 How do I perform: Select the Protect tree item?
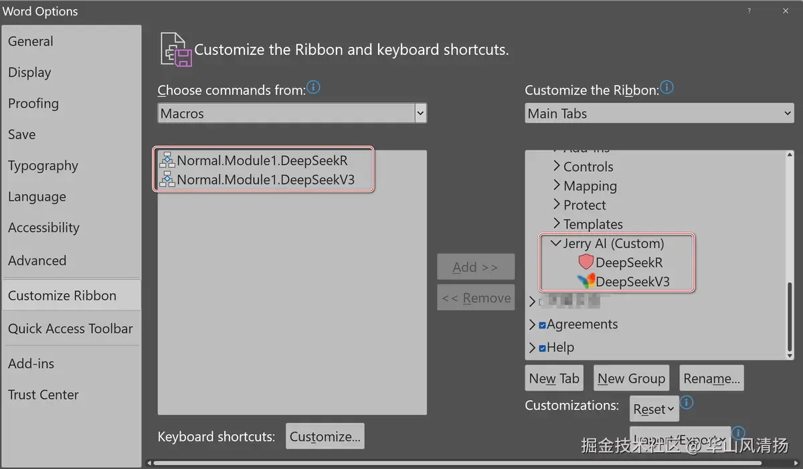(x=584, y=205)
